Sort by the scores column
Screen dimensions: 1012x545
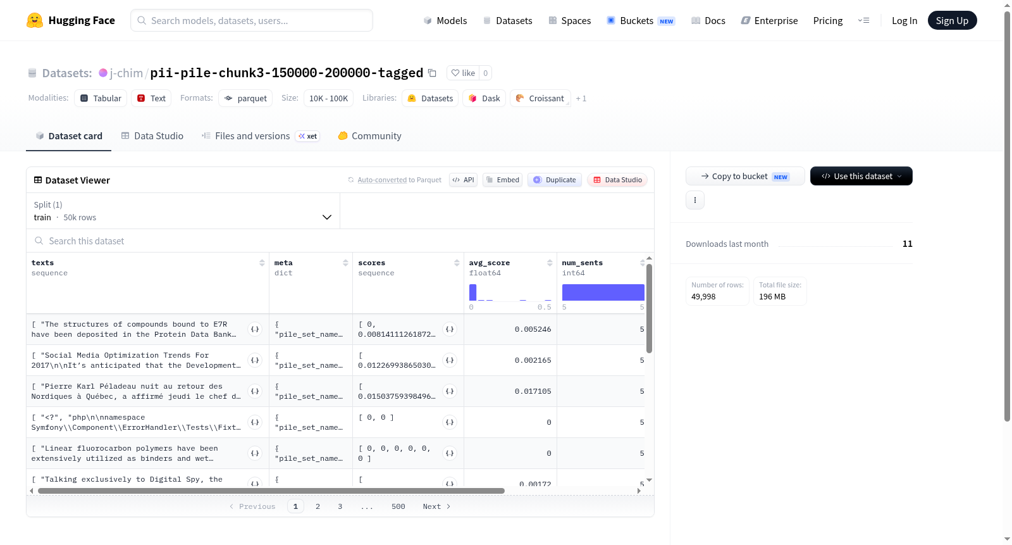click(x=457, y=263)
